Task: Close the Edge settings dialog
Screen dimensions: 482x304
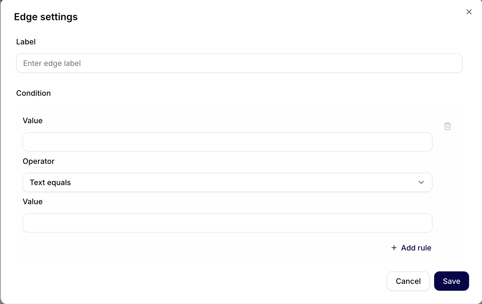Action: pyautogui.click(x=469, y=12)
